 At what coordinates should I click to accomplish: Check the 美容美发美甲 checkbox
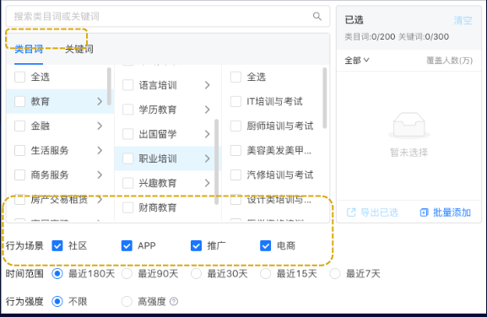(235, 150)
